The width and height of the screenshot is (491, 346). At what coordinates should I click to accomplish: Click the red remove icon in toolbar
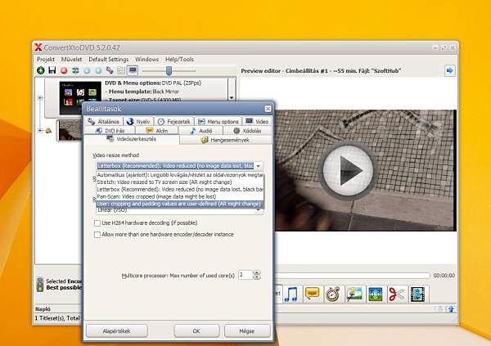[x=64, y=70]
